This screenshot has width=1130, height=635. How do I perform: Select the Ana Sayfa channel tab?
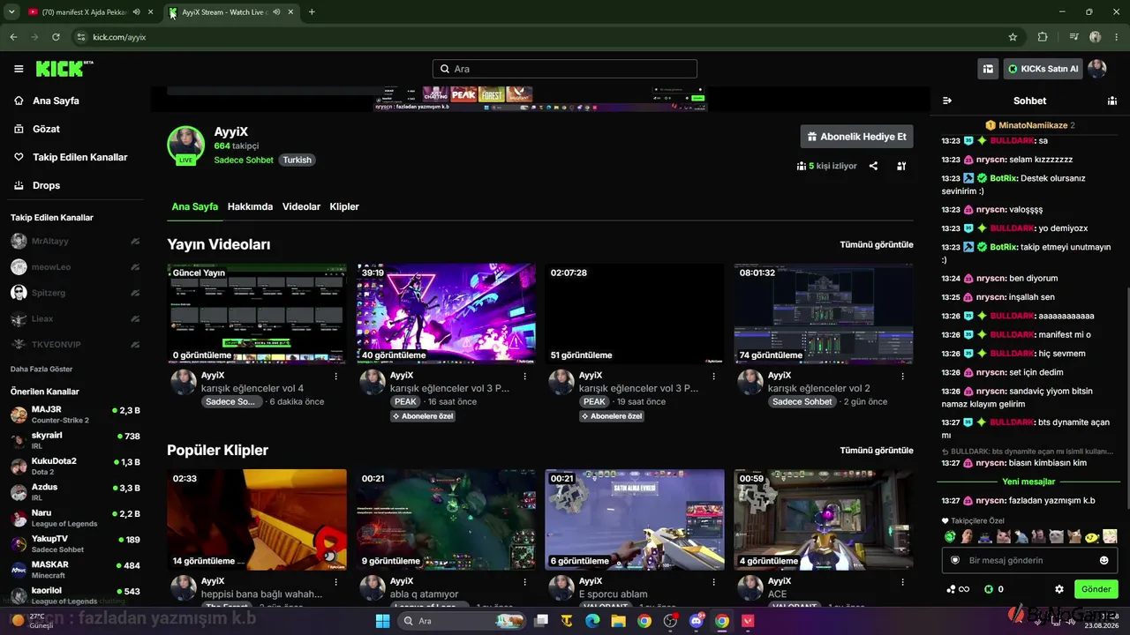pos(195,206)
